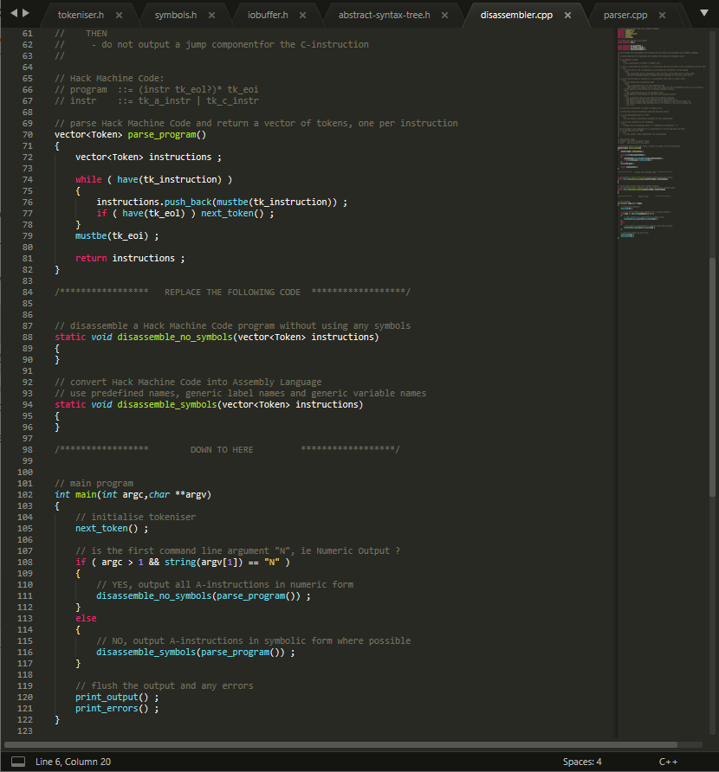Place cursor on parse_program function name
Image resolution: width=719 pixels, height=772 pixels.
click(162, 135)
